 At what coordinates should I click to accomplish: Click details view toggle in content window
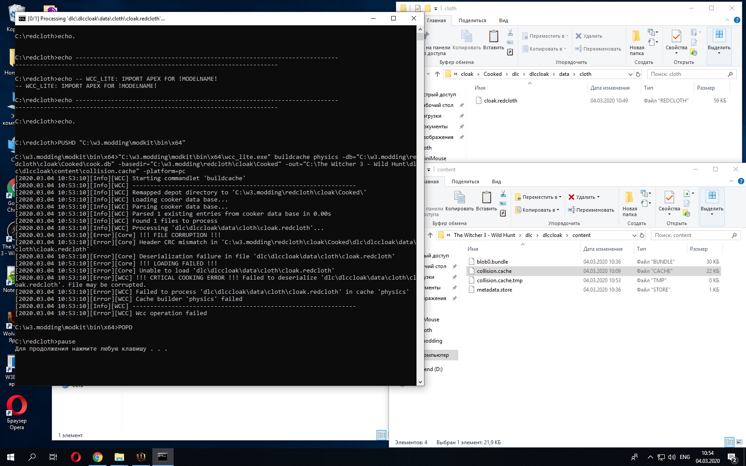pyautogui.click(x=730, y=442)
